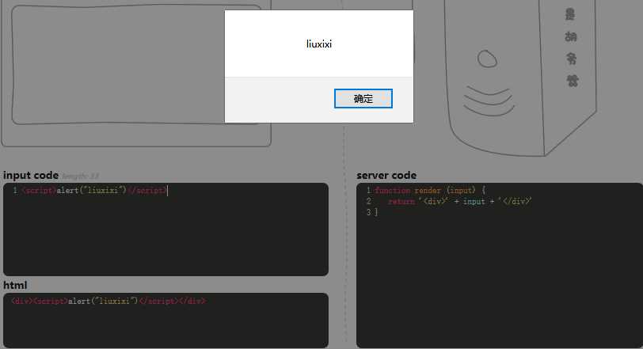The height and width of the screenshot is (349, 643).
Task: Select the html heading label
Action: pos(15,286)
